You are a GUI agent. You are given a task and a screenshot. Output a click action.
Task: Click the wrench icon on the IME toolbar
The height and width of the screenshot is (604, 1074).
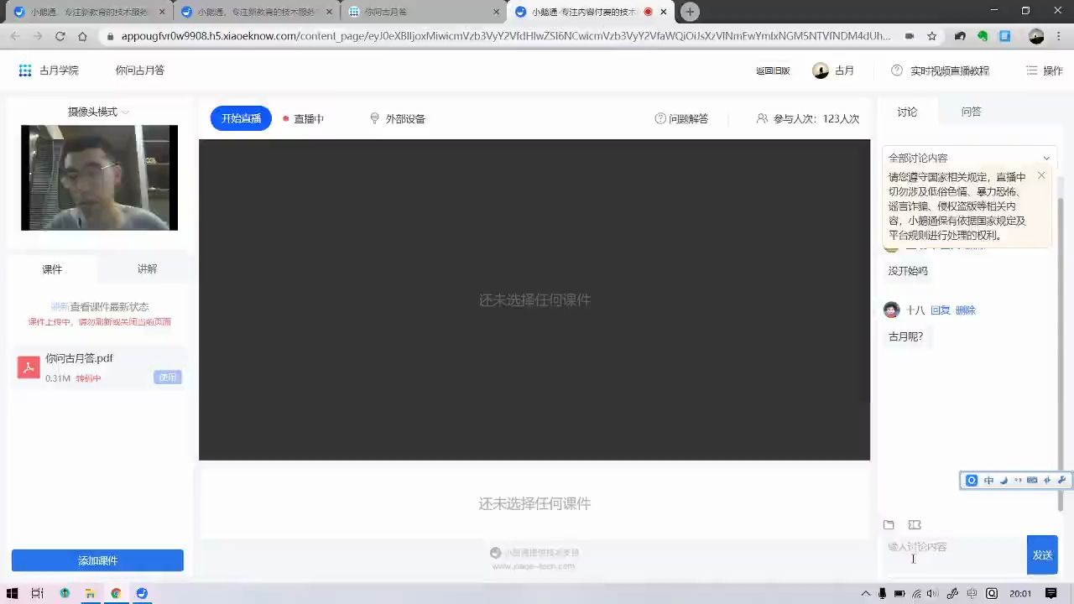pyautogui.click(x=1061, y=480)
